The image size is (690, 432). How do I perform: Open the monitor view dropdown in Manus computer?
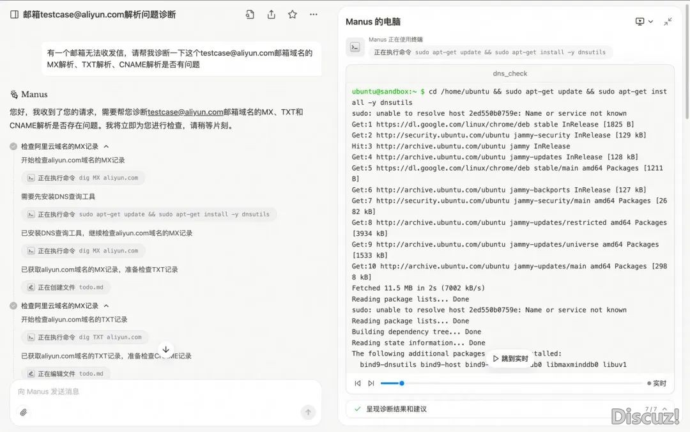[x=644, y=22]
